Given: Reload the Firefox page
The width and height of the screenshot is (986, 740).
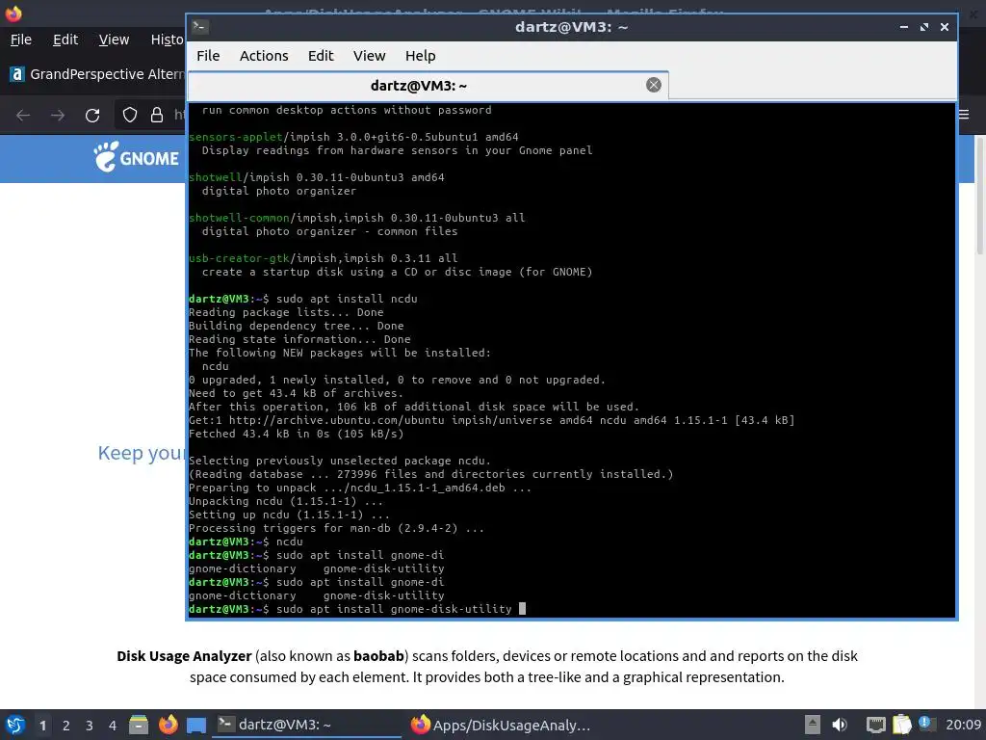Looking at the screenshot, I should pyautogui.click(x=92, y=116).
